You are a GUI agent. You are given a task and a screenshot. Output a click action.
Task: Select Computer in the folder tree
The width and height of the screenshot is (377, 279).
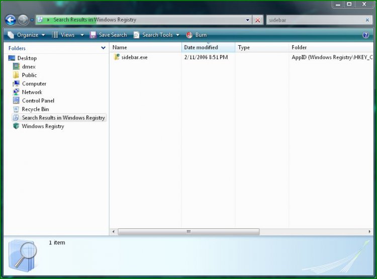coord(29,84)
